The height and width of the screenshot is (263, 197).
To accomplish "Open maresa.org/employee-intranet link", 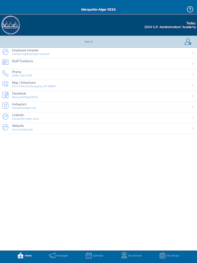I will point(31,54).
